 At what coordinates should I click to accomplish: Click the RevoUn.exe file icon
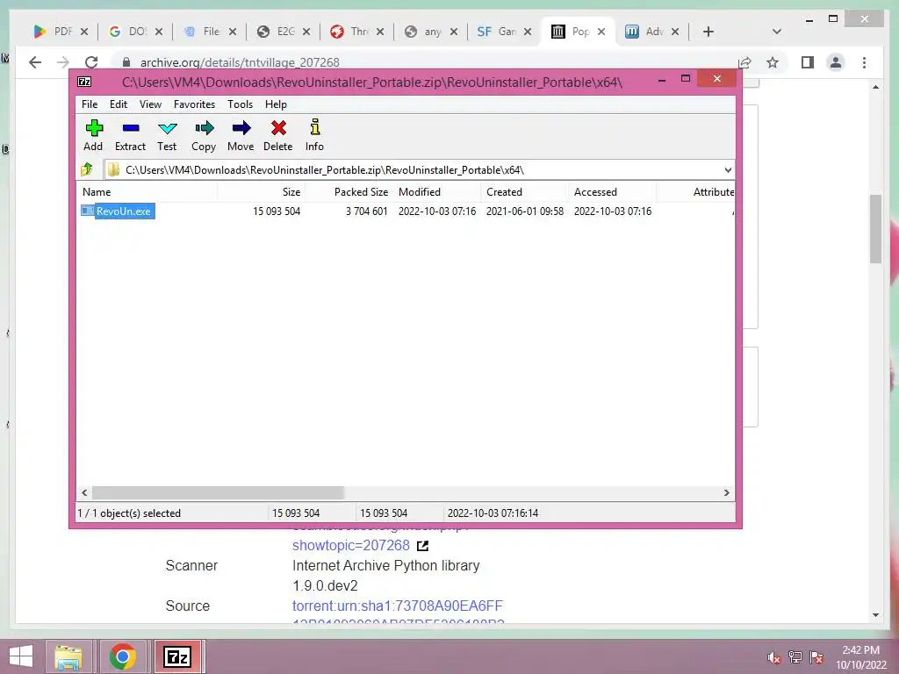pyautogui.click(x=87, y=211)
